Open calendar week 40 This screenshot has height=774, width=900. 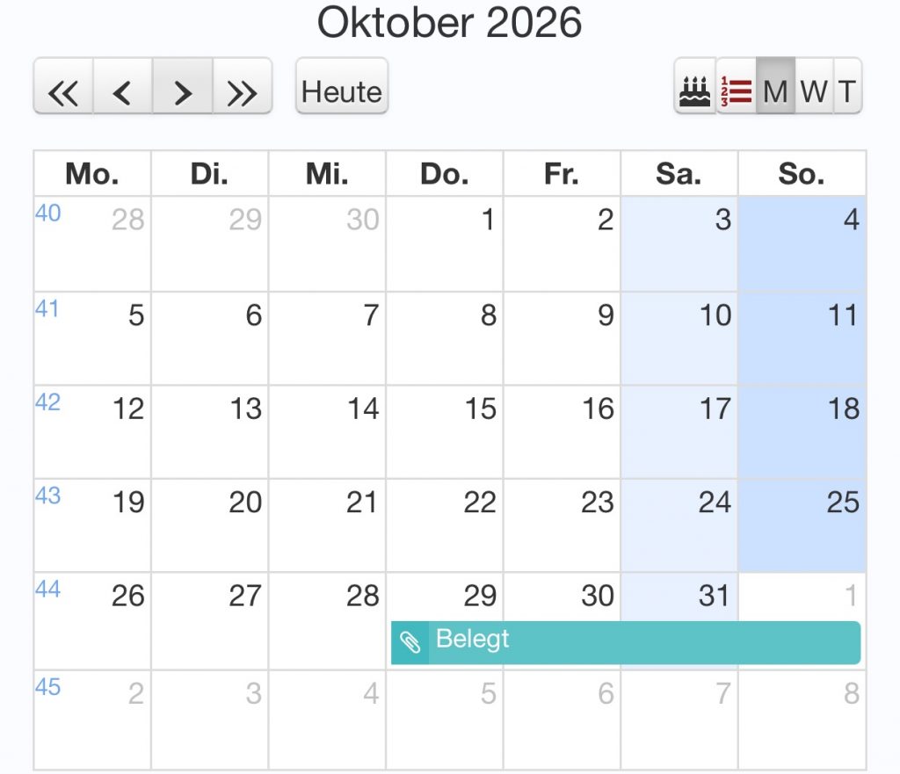pyautogui.click(x=47, y=213)
